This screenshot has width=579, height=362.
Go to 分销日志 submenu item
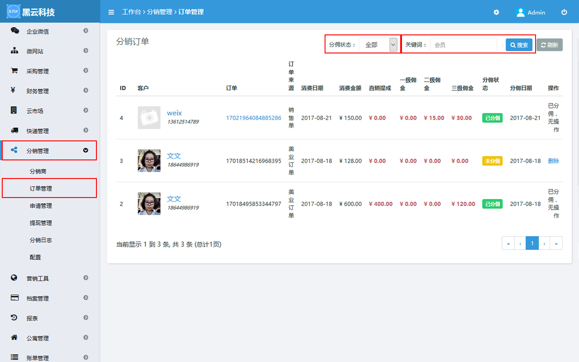point(41,240)
